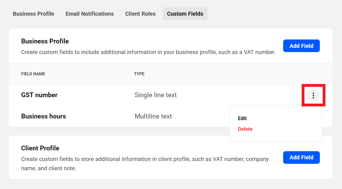This screenshot has height=189, width=342.
Task: Click the TYPE column header
Action: [x=139, y=74]
